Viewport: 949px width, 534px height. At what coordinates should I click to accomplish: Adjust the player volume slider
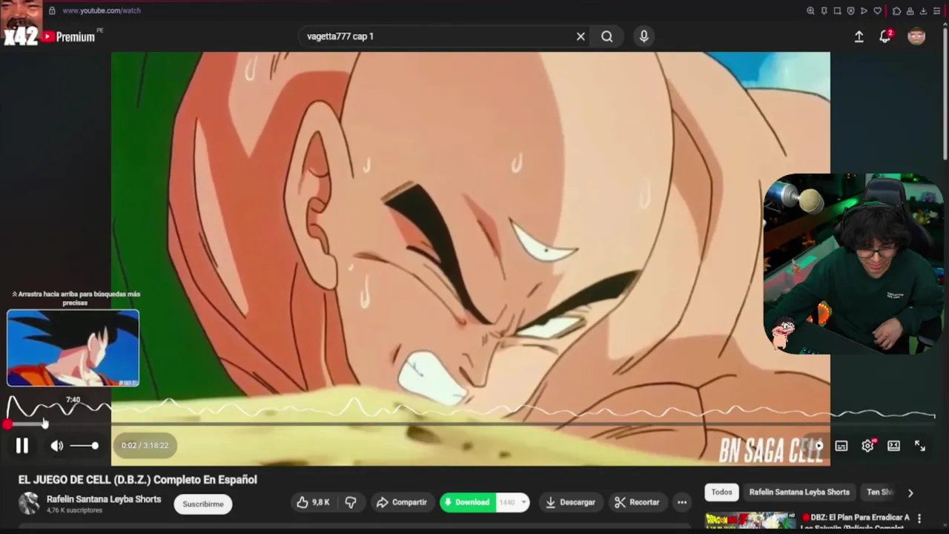click(x=84, y=446)
